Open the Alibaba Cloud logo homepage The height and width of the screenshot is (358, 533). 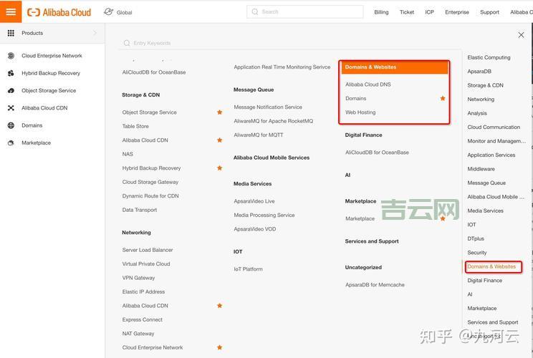(59, 12)
